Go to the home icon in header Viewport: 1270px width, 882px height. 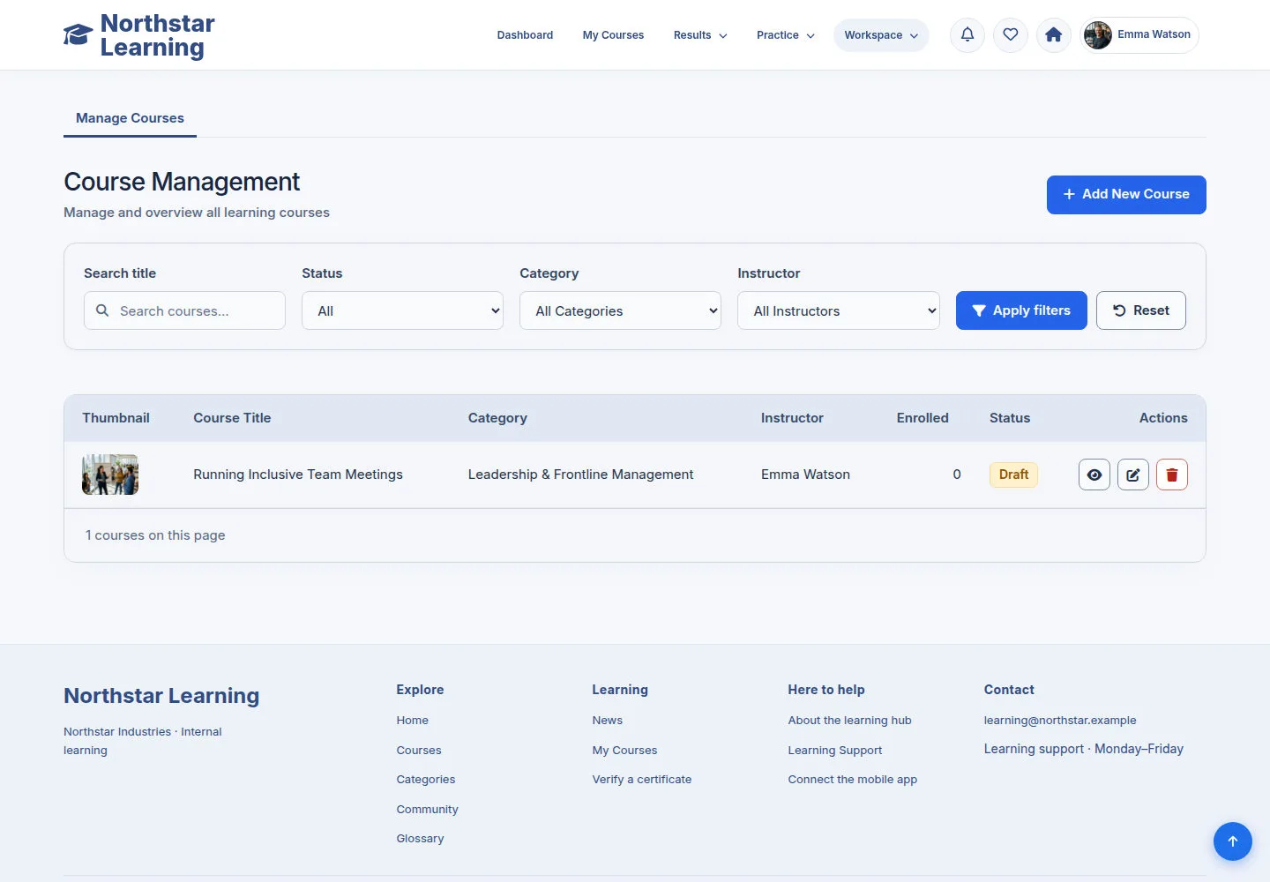pyautogui.click(x=1054, y=35)
